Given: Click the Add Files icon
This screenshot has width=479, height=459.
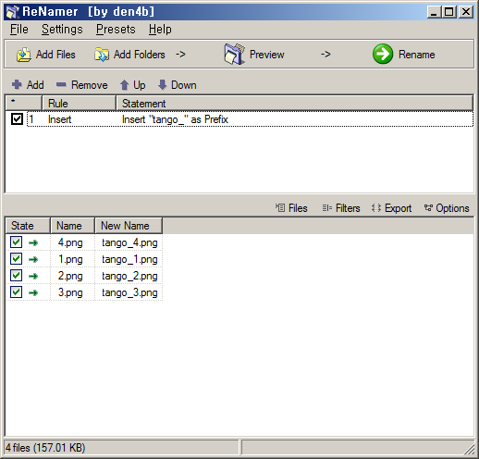Looking at the screenshot, I should click(24, 55).
